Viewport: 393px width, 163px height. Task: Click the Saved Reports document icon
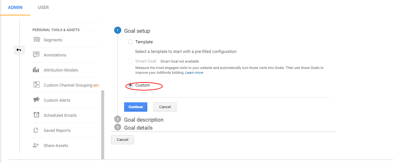coord(36,130)
